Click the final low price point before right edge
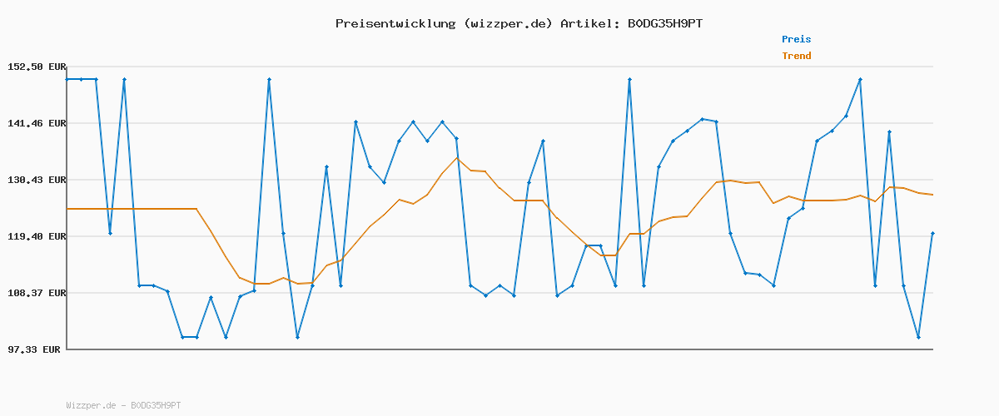The image size is (999, 416). tap(918, 337)
